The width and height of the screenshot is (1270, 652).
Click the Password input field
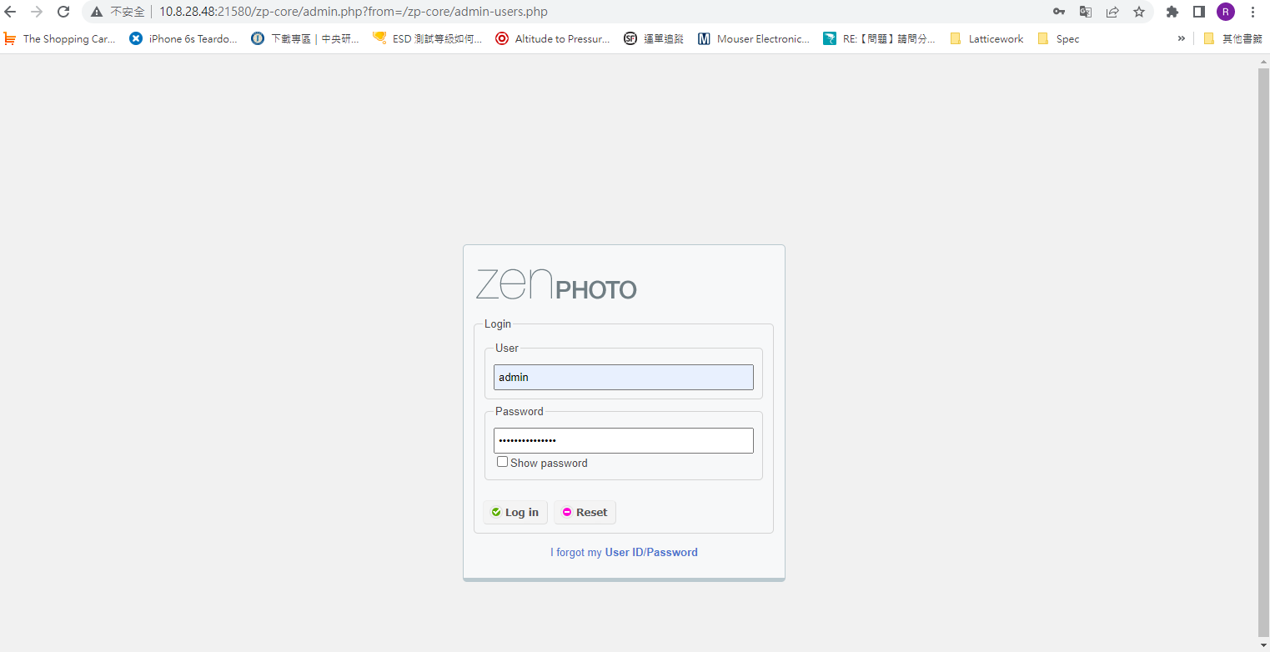pos(624,440)
